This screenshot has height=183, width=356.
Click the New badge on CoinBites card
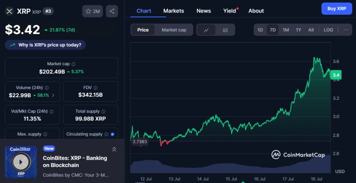tap(49, 149)
